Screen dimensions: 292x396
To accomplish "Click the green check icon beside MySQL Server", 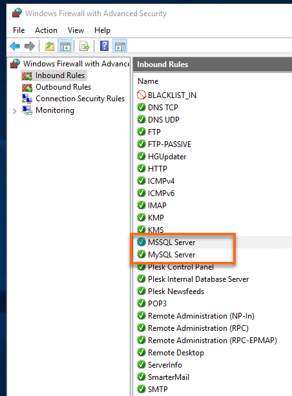I will pyautogui.click(x=141, y=254).
